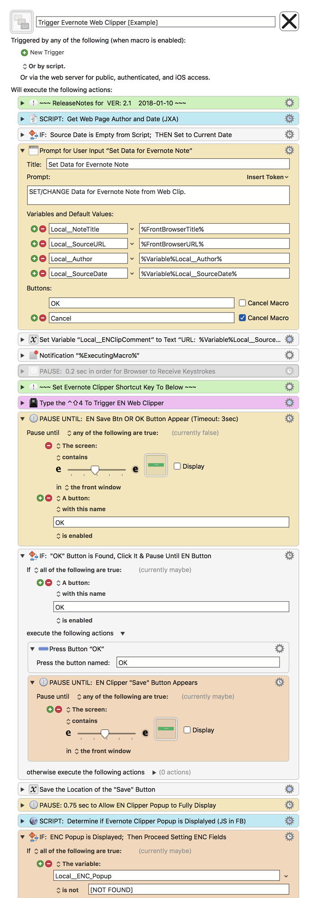Screen dimensions: 309x898
Task: Open gear menu for IF OK Button is Found
Action: click(289, 555)
